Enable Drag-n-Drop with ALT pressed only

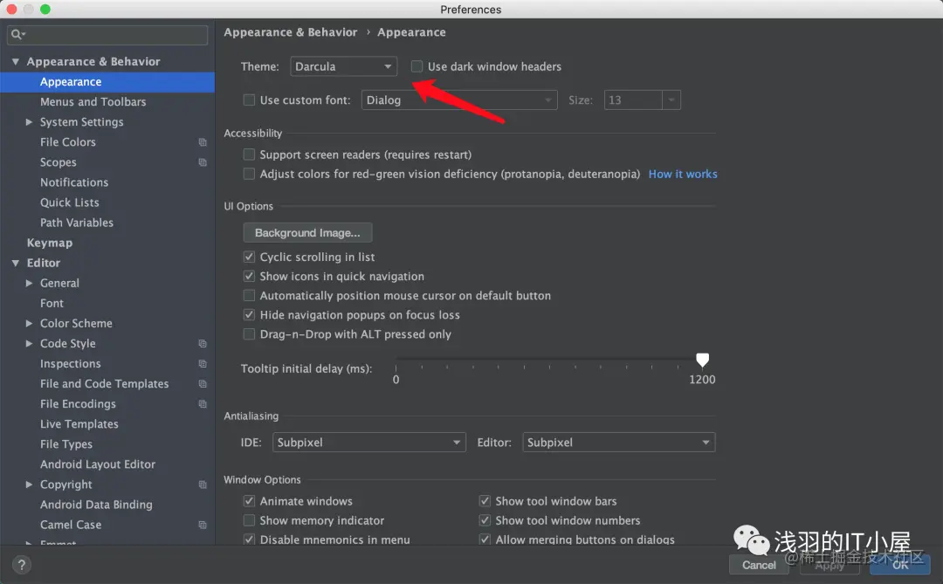coord(249,333)
